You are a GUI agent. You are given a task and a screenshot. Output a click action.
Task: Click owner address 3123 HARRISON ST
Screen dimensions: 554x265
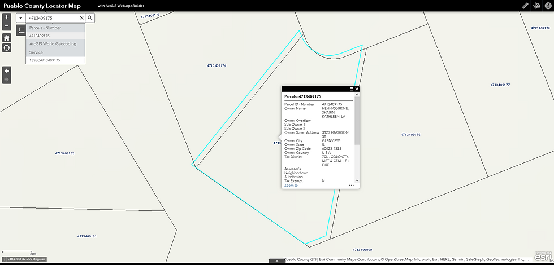click(335, 134)
